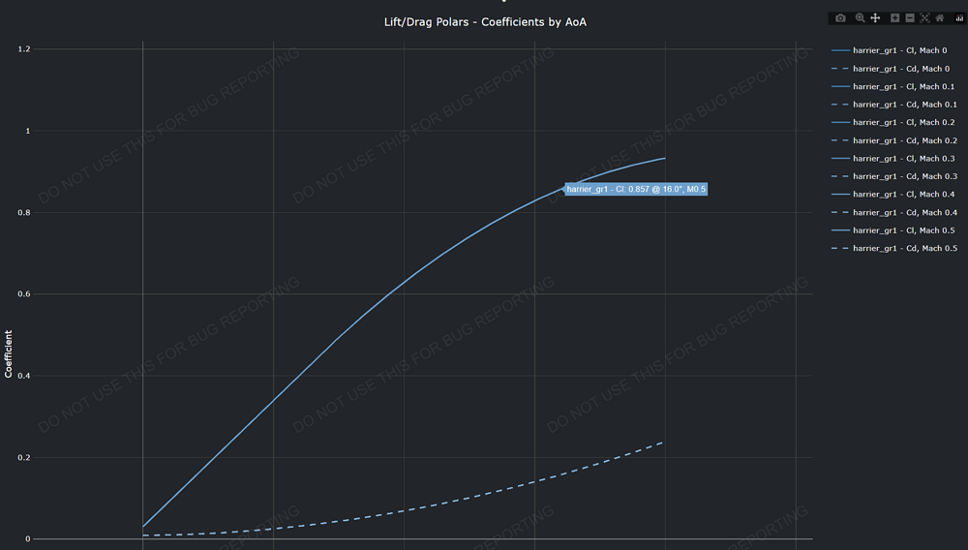
Task: Click the Autoscale axes icon
Action: (924, 18)
